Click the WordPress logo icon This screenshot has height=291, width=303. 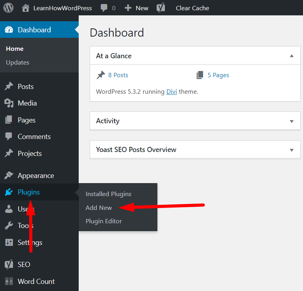click(8, 8)
